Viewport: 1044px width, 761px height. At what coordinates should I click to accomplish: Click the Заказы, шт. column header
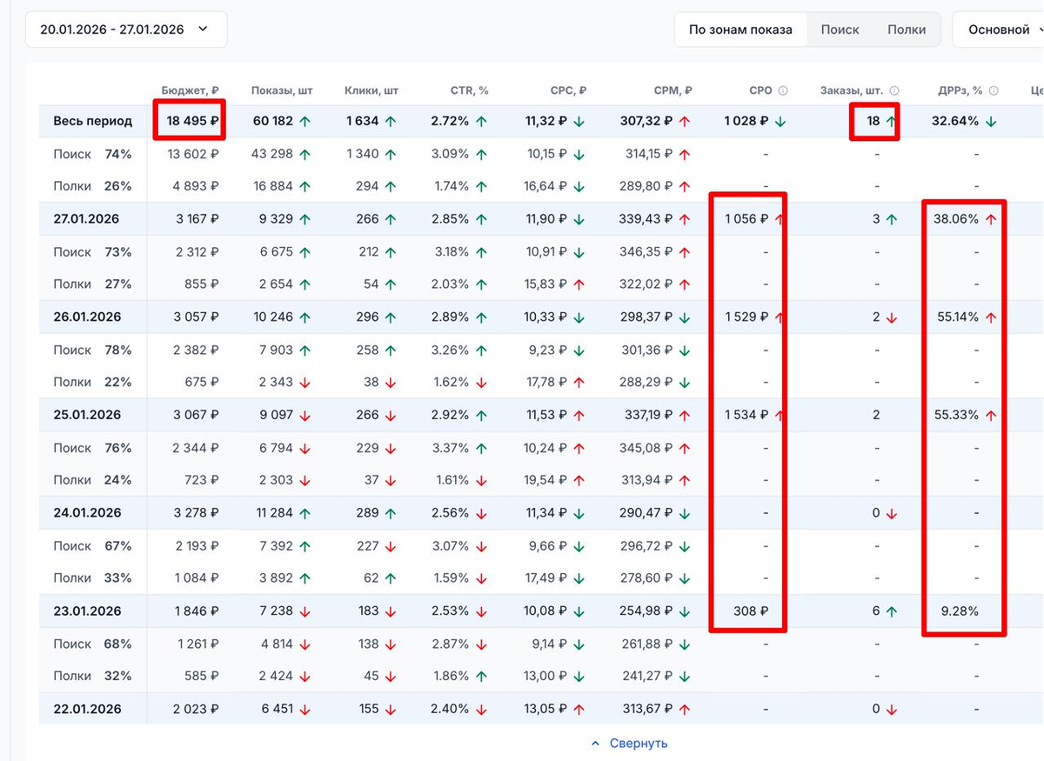(x=853, y=90)
